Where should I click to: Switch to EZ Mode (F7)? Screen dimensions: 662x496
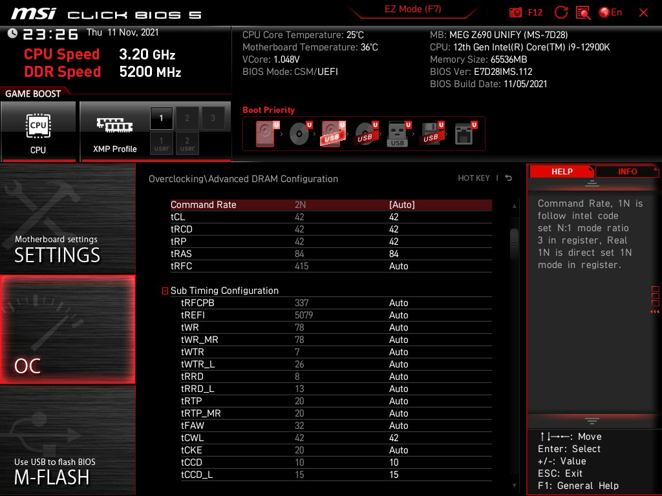tap(412, 9)
